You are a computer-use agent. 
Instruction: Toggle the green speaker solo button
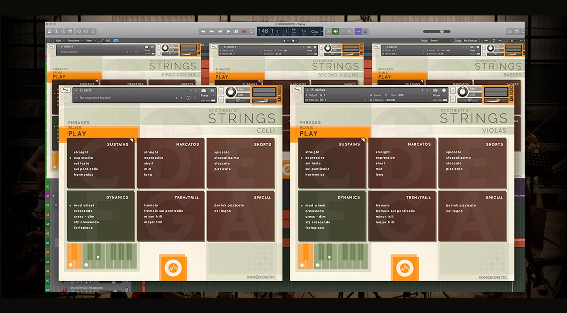coord(335,32)
